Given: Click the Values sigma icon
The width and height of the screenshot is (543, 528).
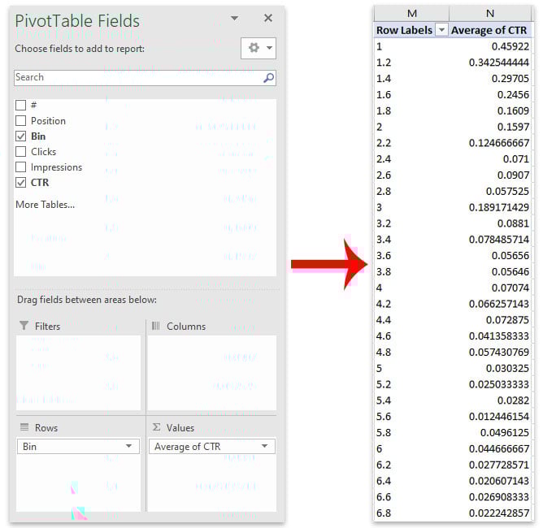Looking at the screenshot, I should tap(156, 427).
